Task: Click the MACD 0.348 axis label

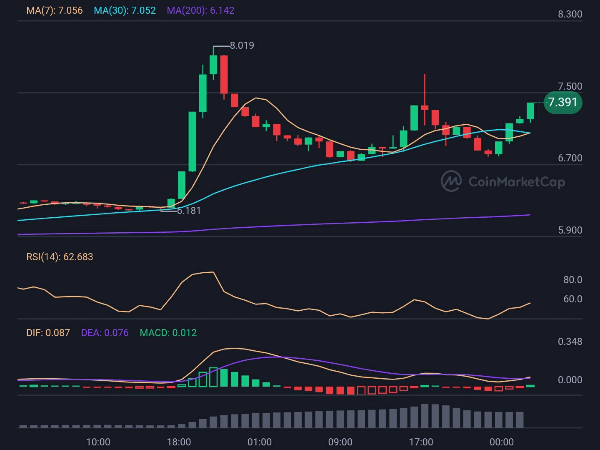Action: click(570, 342)
